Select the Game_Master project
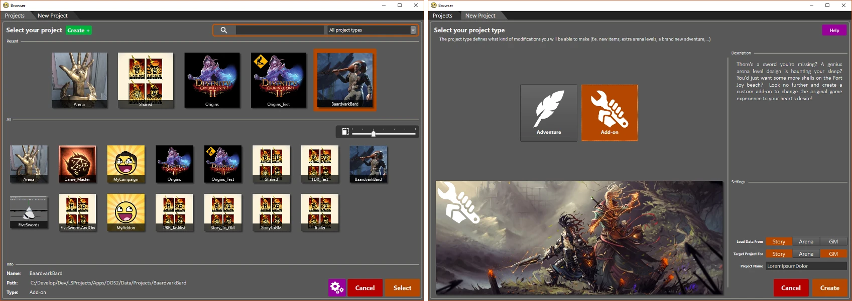 [x=77, y=164]
